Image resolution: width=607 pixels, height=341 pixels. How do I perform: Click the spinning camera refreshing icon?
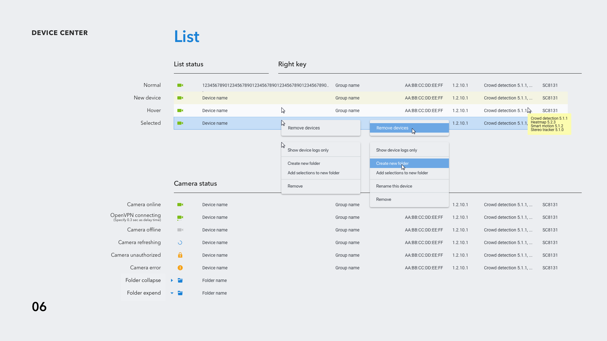[180, 242]
